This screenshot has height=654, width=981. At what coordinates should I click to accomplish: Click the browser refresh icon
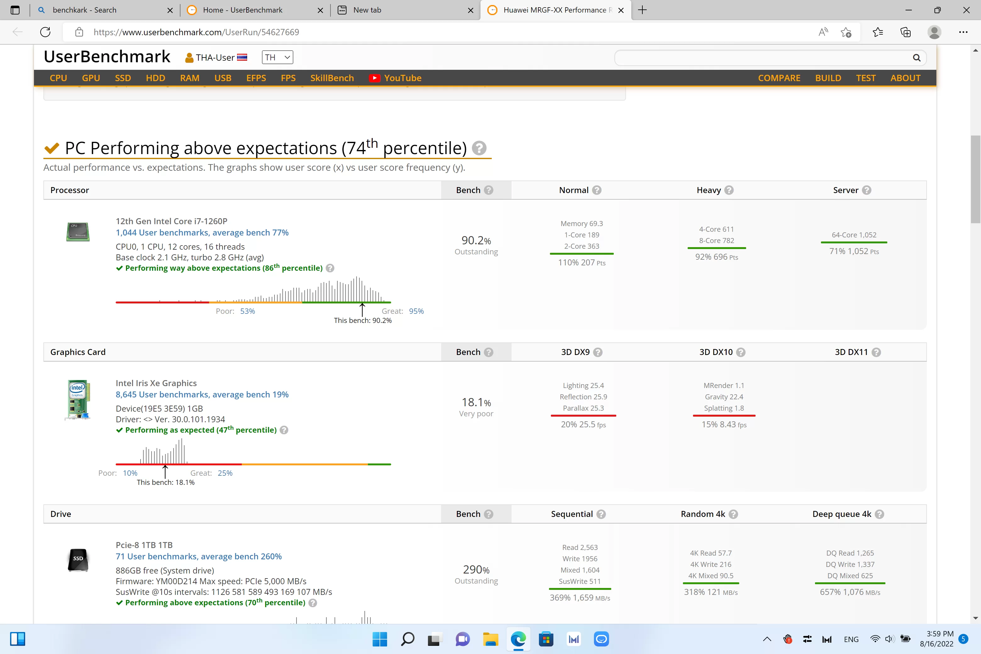point(45,32)
